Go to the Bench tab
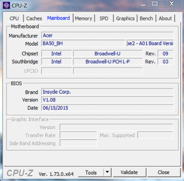This screenshot has height=181, width=184. click(146, 19)
